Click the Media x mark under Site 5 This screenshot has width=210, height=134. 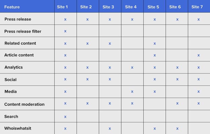coord(154,92)
